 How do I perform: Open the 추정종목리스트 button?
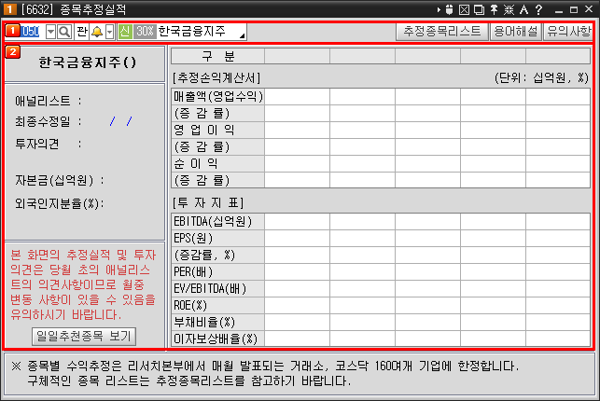[442, 32]
